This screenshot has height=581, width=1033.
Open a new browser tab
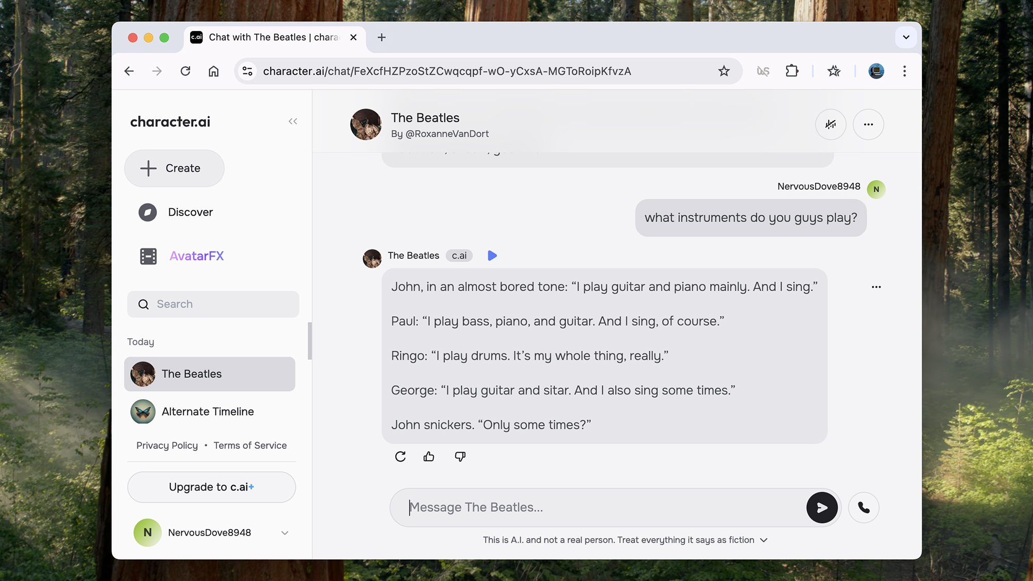click(x=382, y=37)
